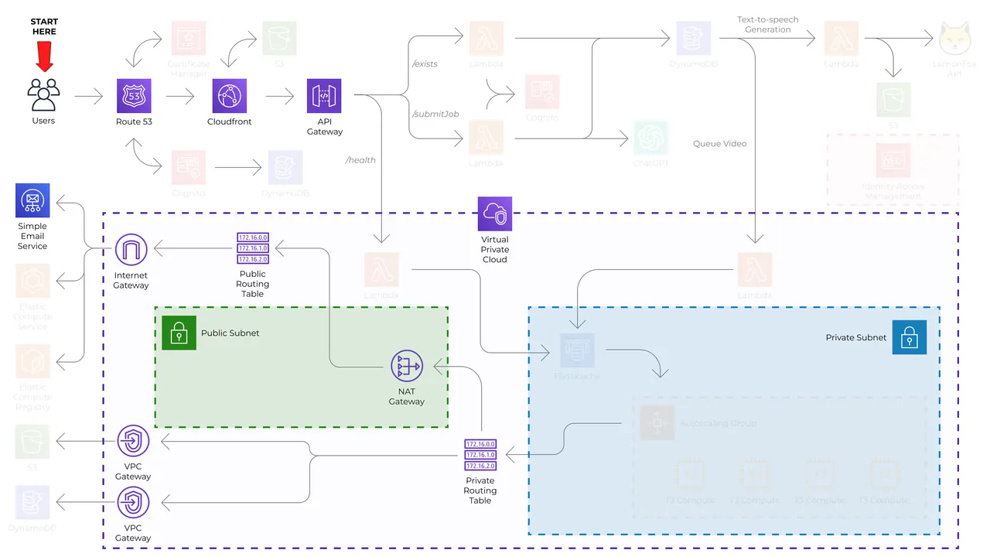Click the "Route 53" label text

coord(134,122)
